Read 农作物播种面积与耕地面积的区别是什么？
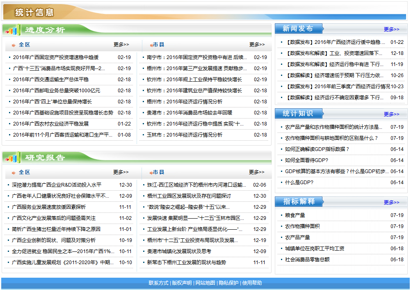The image size is (411, 290). click(x=331, y=138)
